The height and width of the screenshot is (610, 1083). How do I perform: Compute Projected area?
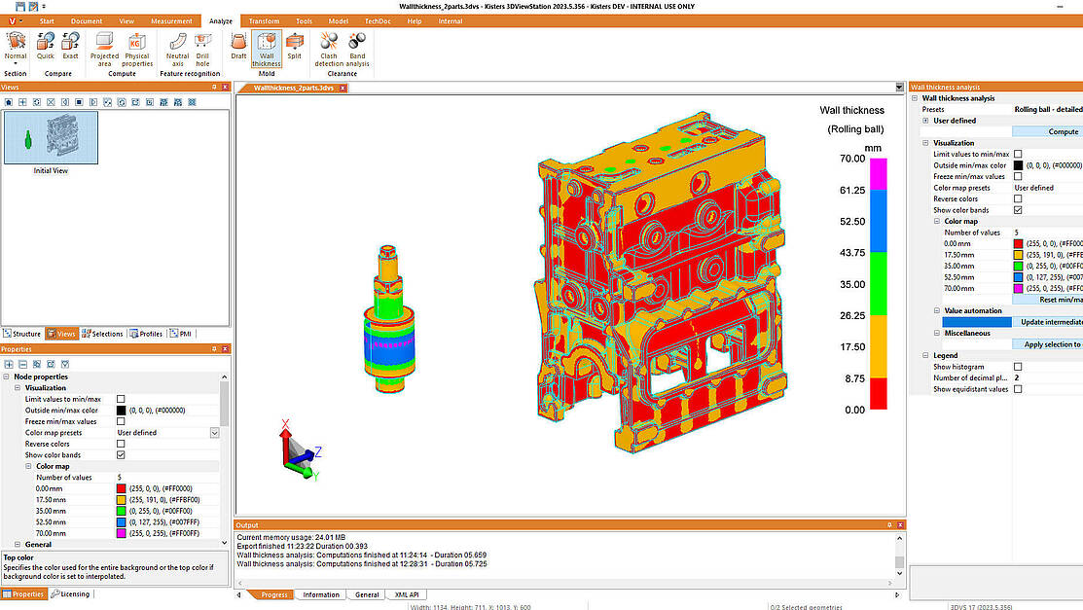104,50
